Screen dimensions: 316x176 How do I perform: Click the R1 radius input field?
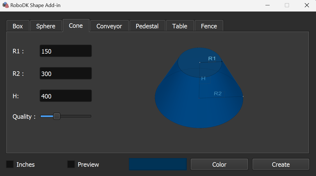pos(66,51)
